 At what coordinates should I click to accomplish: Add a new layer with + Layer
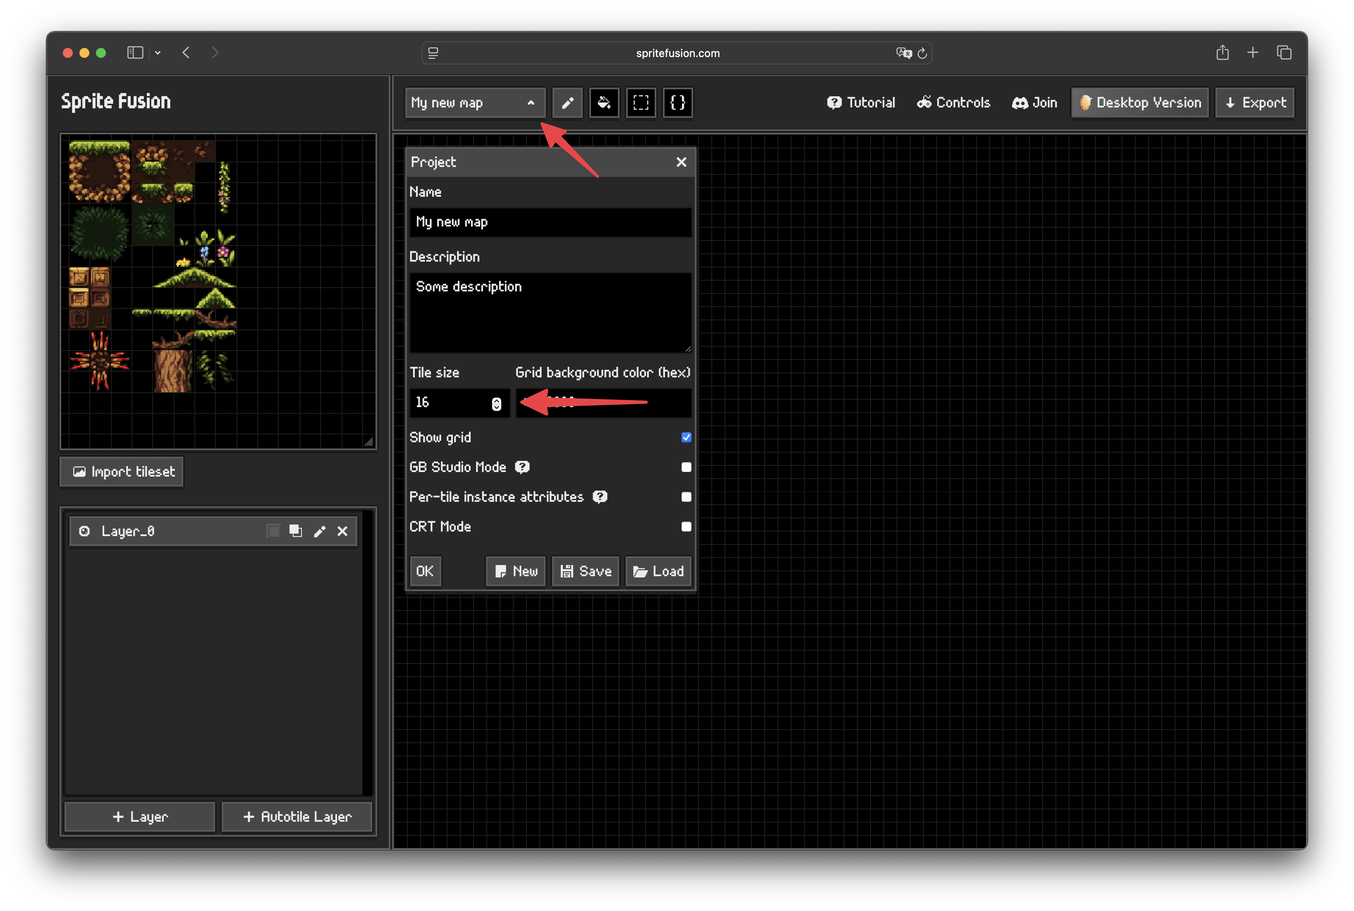(139, 817)
